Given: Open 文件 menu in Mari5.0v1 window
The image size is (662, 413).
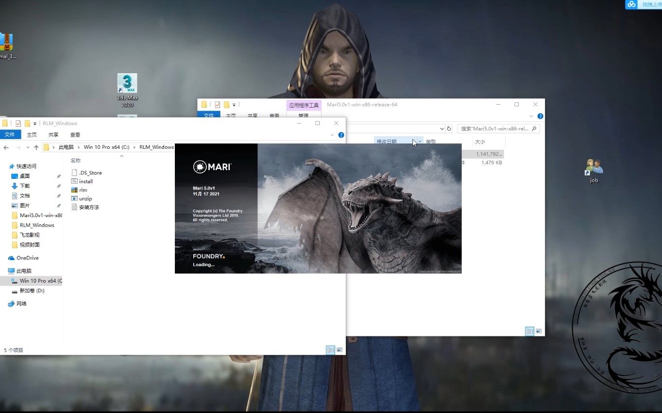Looking at the screenshot, I should (x=209, y=115).
